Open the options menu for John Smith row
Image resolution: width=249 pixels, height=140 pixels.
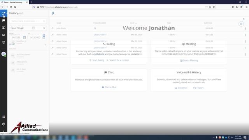[x=245, y=28]
